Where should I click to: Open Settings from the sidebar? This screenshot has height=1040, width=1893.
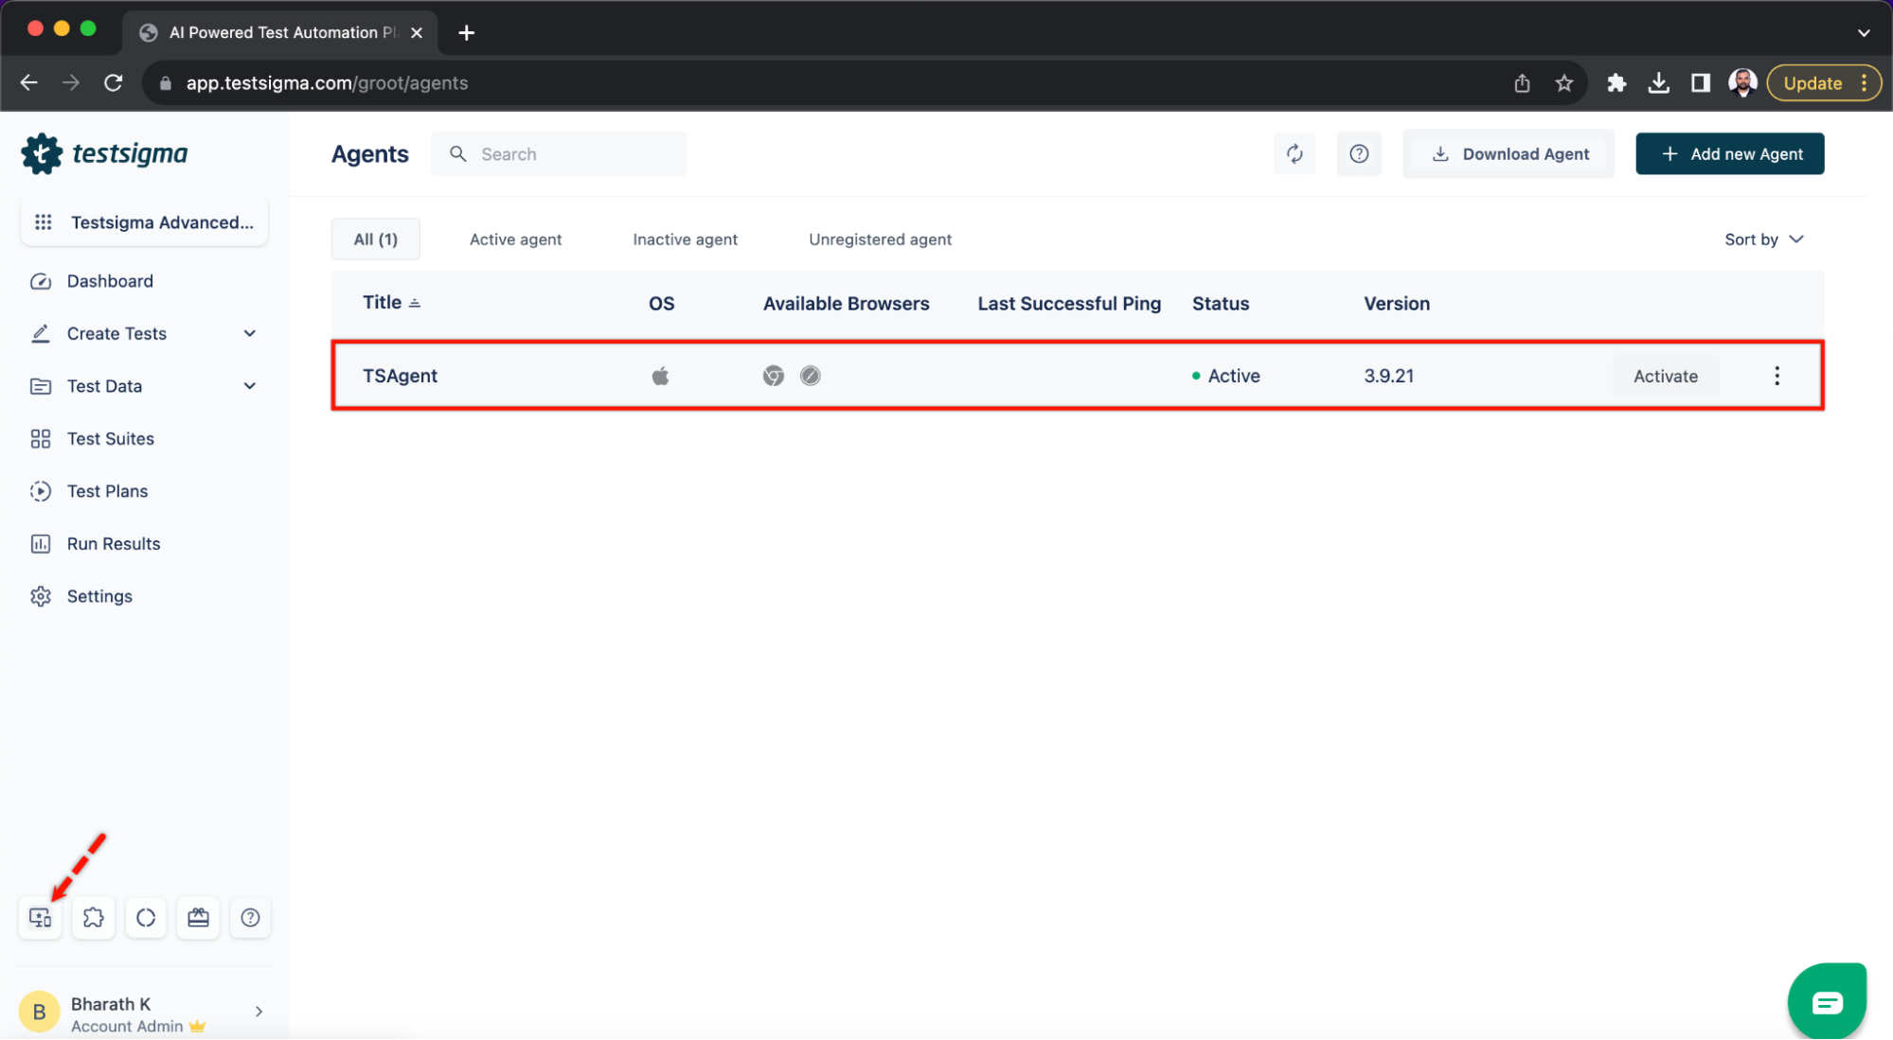[99, 596]
